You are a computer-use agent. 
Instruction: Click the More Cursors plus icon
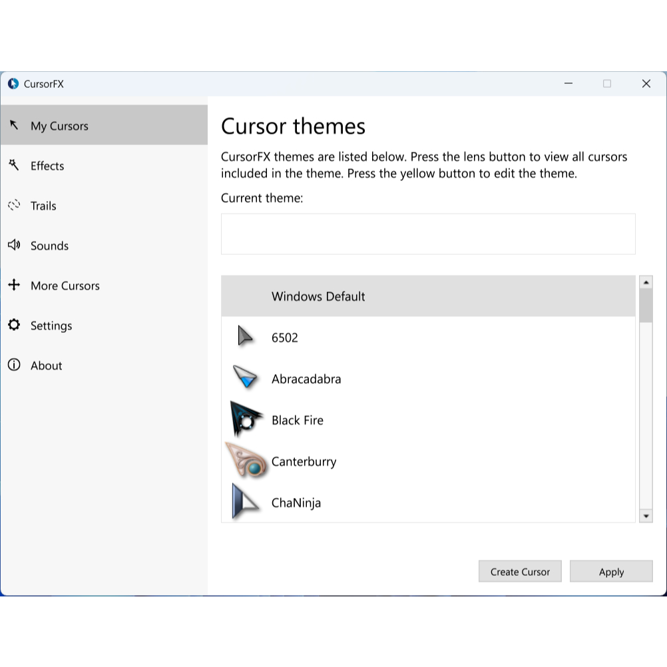click(x=13, y=285)
